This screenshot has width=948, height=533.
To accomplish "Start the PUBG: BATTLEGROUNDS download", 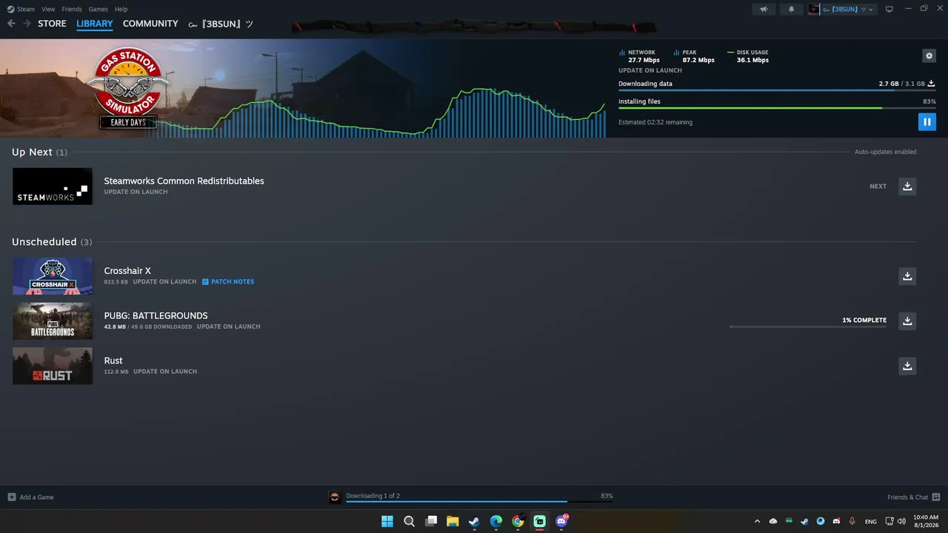I will tap(907, 321).
